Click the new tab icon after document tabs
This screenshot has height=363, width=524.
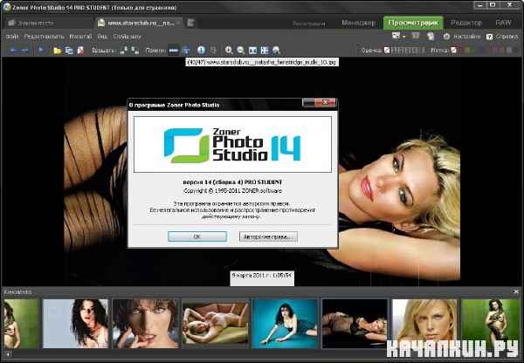(x=190, y=23)
